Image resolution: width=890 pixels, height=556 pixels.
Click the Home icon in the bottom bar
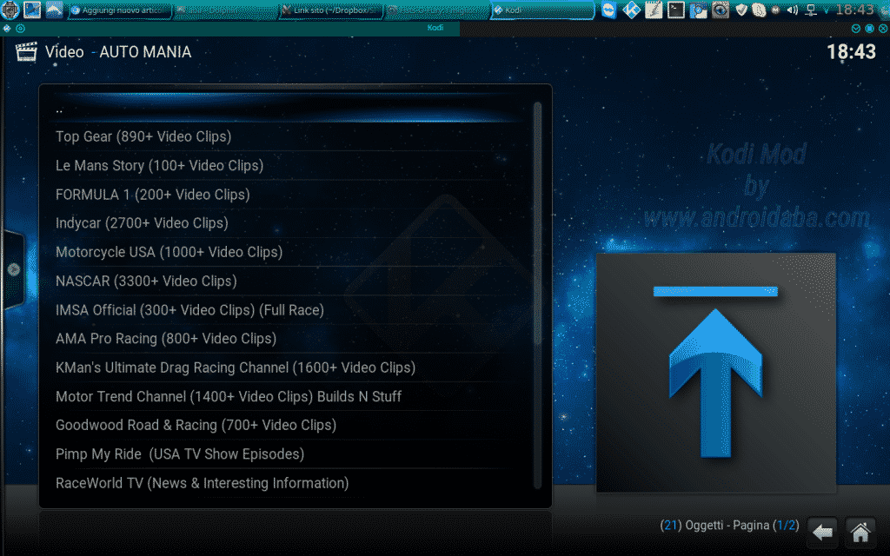(860, 533)
